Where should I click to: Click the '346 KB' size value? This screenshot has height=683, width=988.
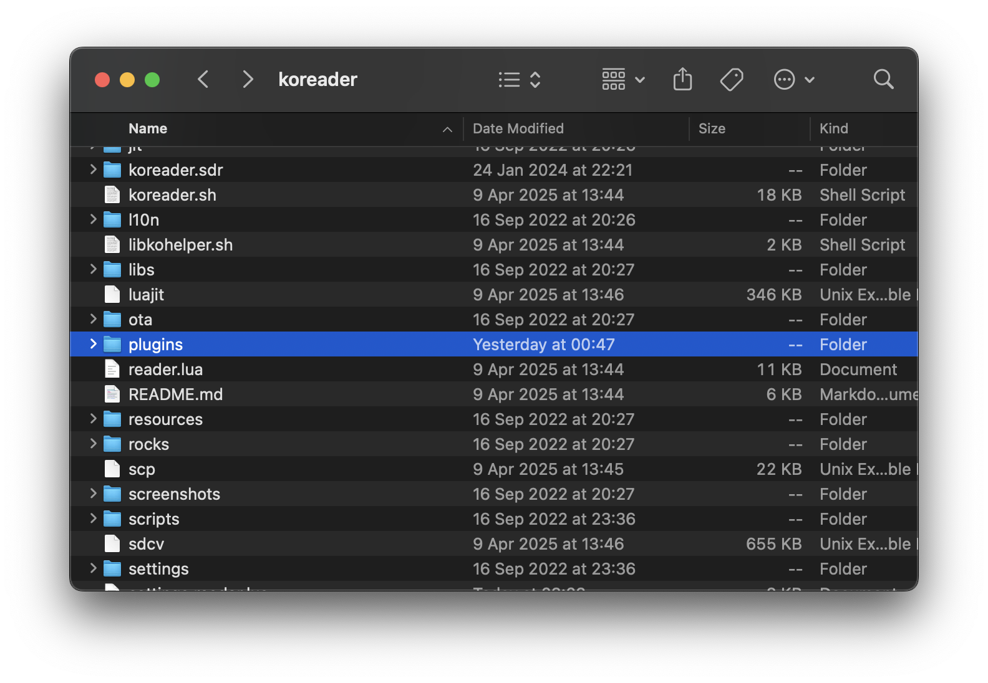(773, 295)
